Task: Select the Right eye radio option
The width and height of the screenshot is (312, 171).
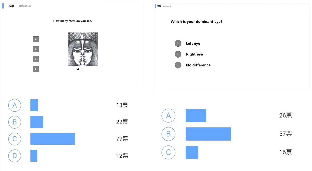Action: [x=178, y=54]
